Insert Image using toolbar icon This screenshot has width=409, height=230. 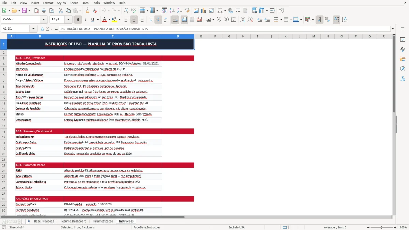[x=197, y=11]
